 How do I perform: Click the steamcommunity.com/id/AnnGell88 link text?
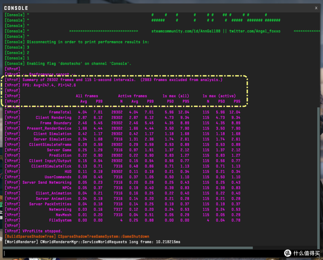pos(186,31)
